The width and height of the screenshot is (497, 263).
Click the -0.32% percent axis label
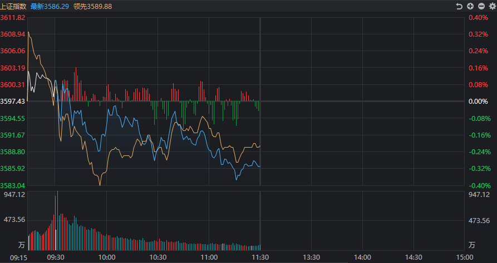click(480, 169)
